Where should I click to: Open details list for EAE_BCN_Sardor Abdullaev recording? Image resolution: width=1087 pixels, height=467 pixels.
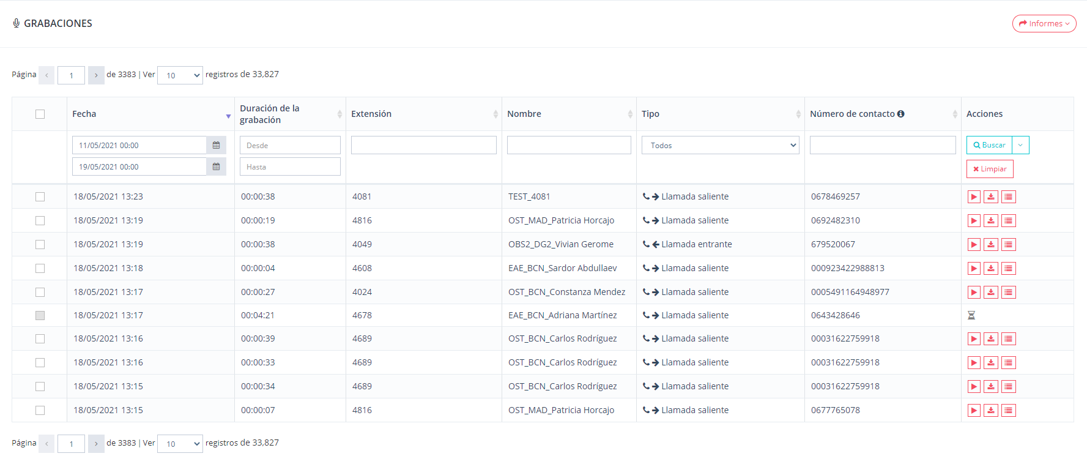point(1009,268)
